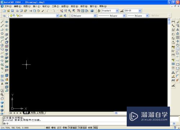The height and width of the screenshot is (130, 180).
Task: Click the Layer Previous icon
Action: [x=65, y=16]
